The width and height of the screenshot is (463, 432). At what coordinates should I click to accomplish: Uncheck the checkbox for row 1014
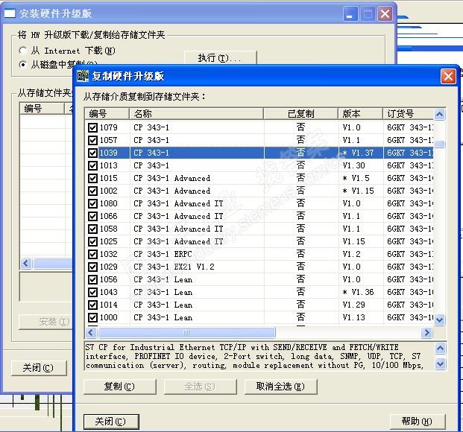point(92,305)
